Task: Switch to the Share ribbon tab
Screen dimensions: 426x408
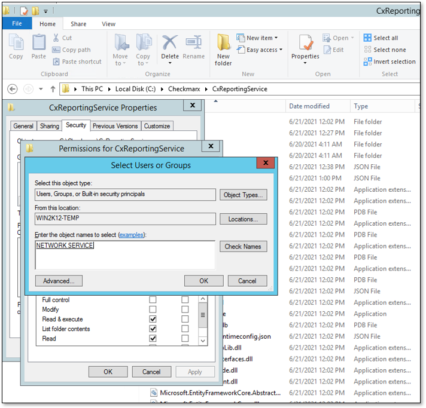Action: point(78,24)
